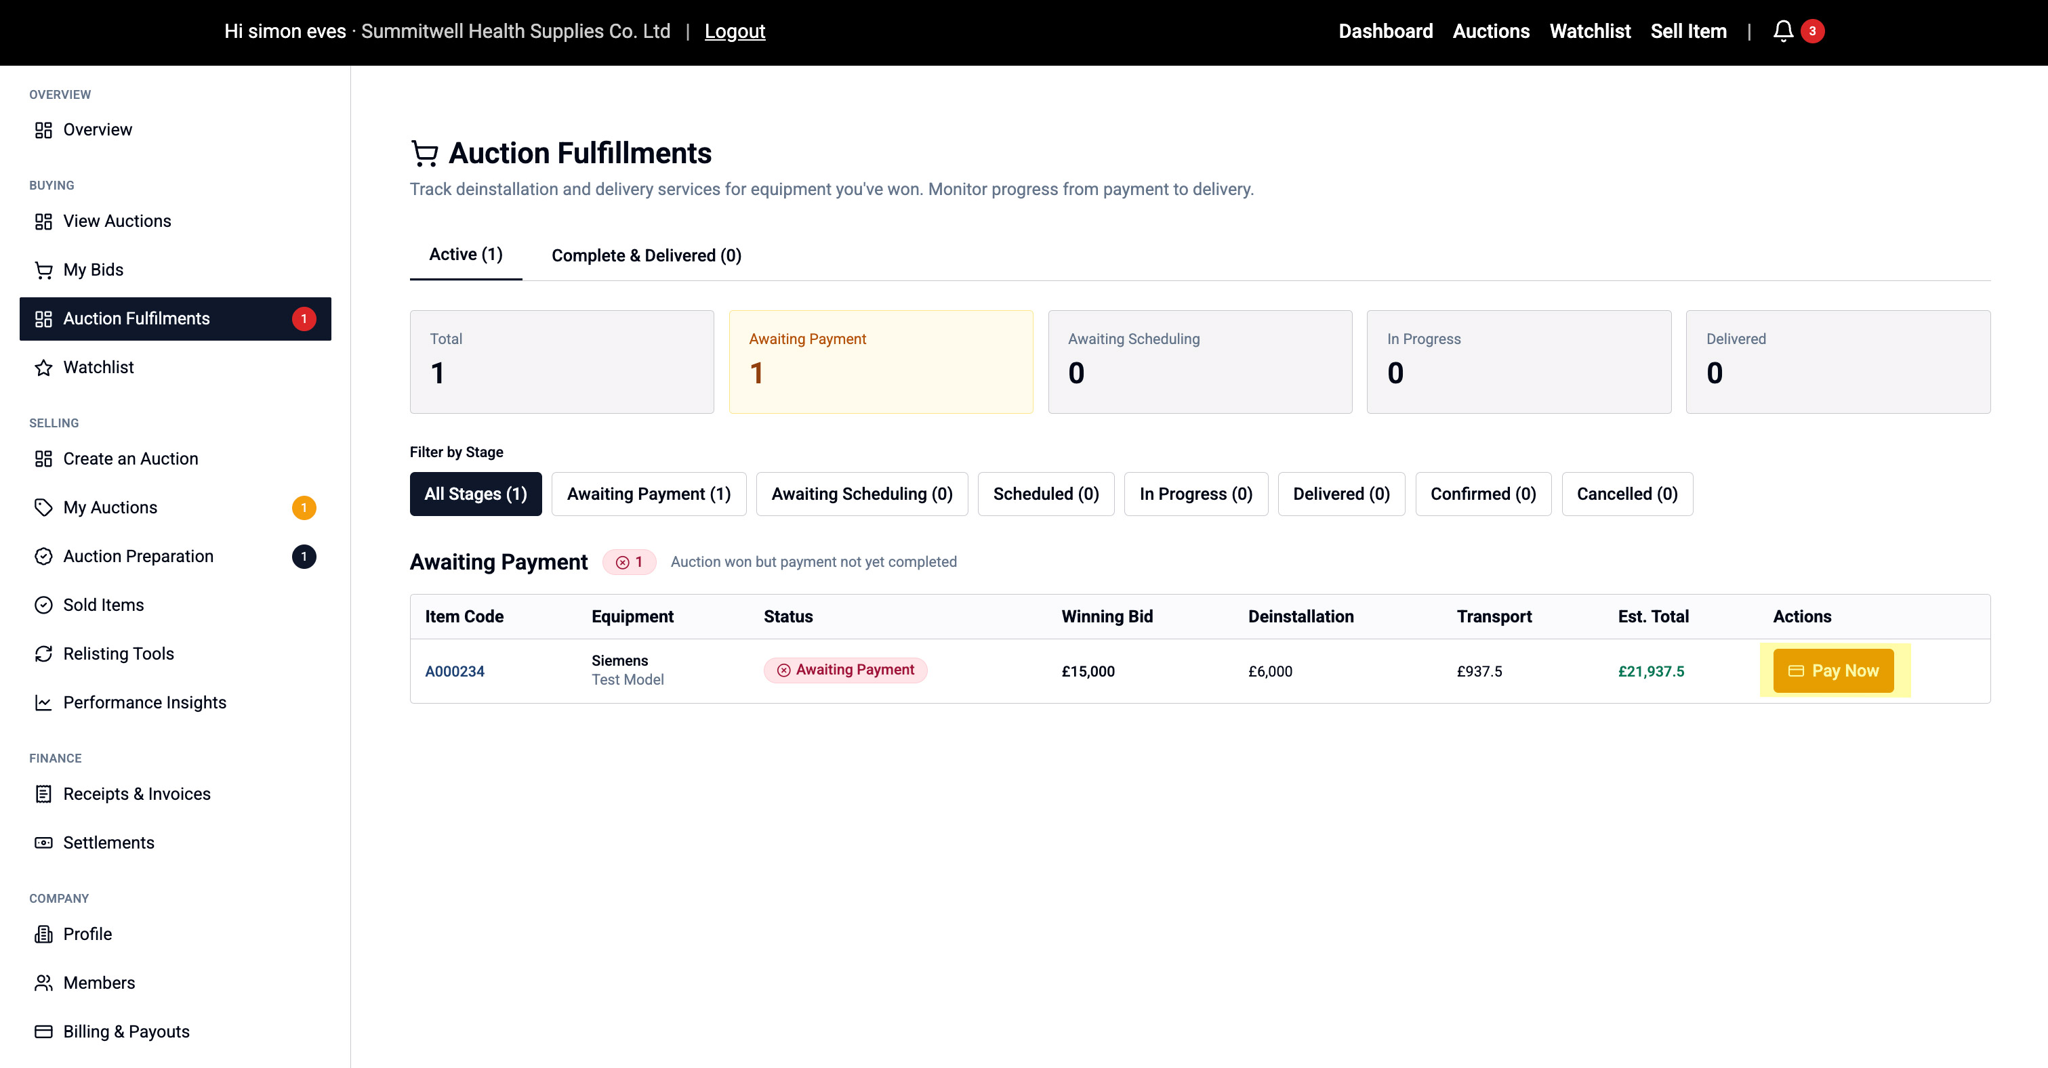The width and height of the screenshot is (2048, 1068).
Task: Open item code A000234 link
Action: pyautogui.click(x=454, y=671)
